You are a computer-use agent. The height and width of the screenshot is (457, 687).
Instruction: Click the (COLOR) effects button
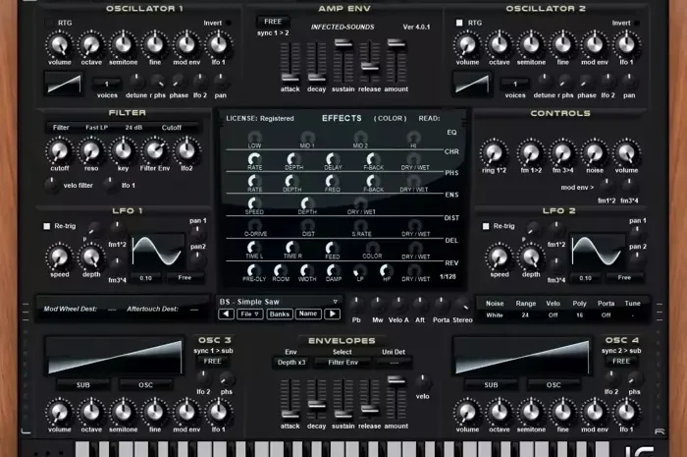[390, 118]
